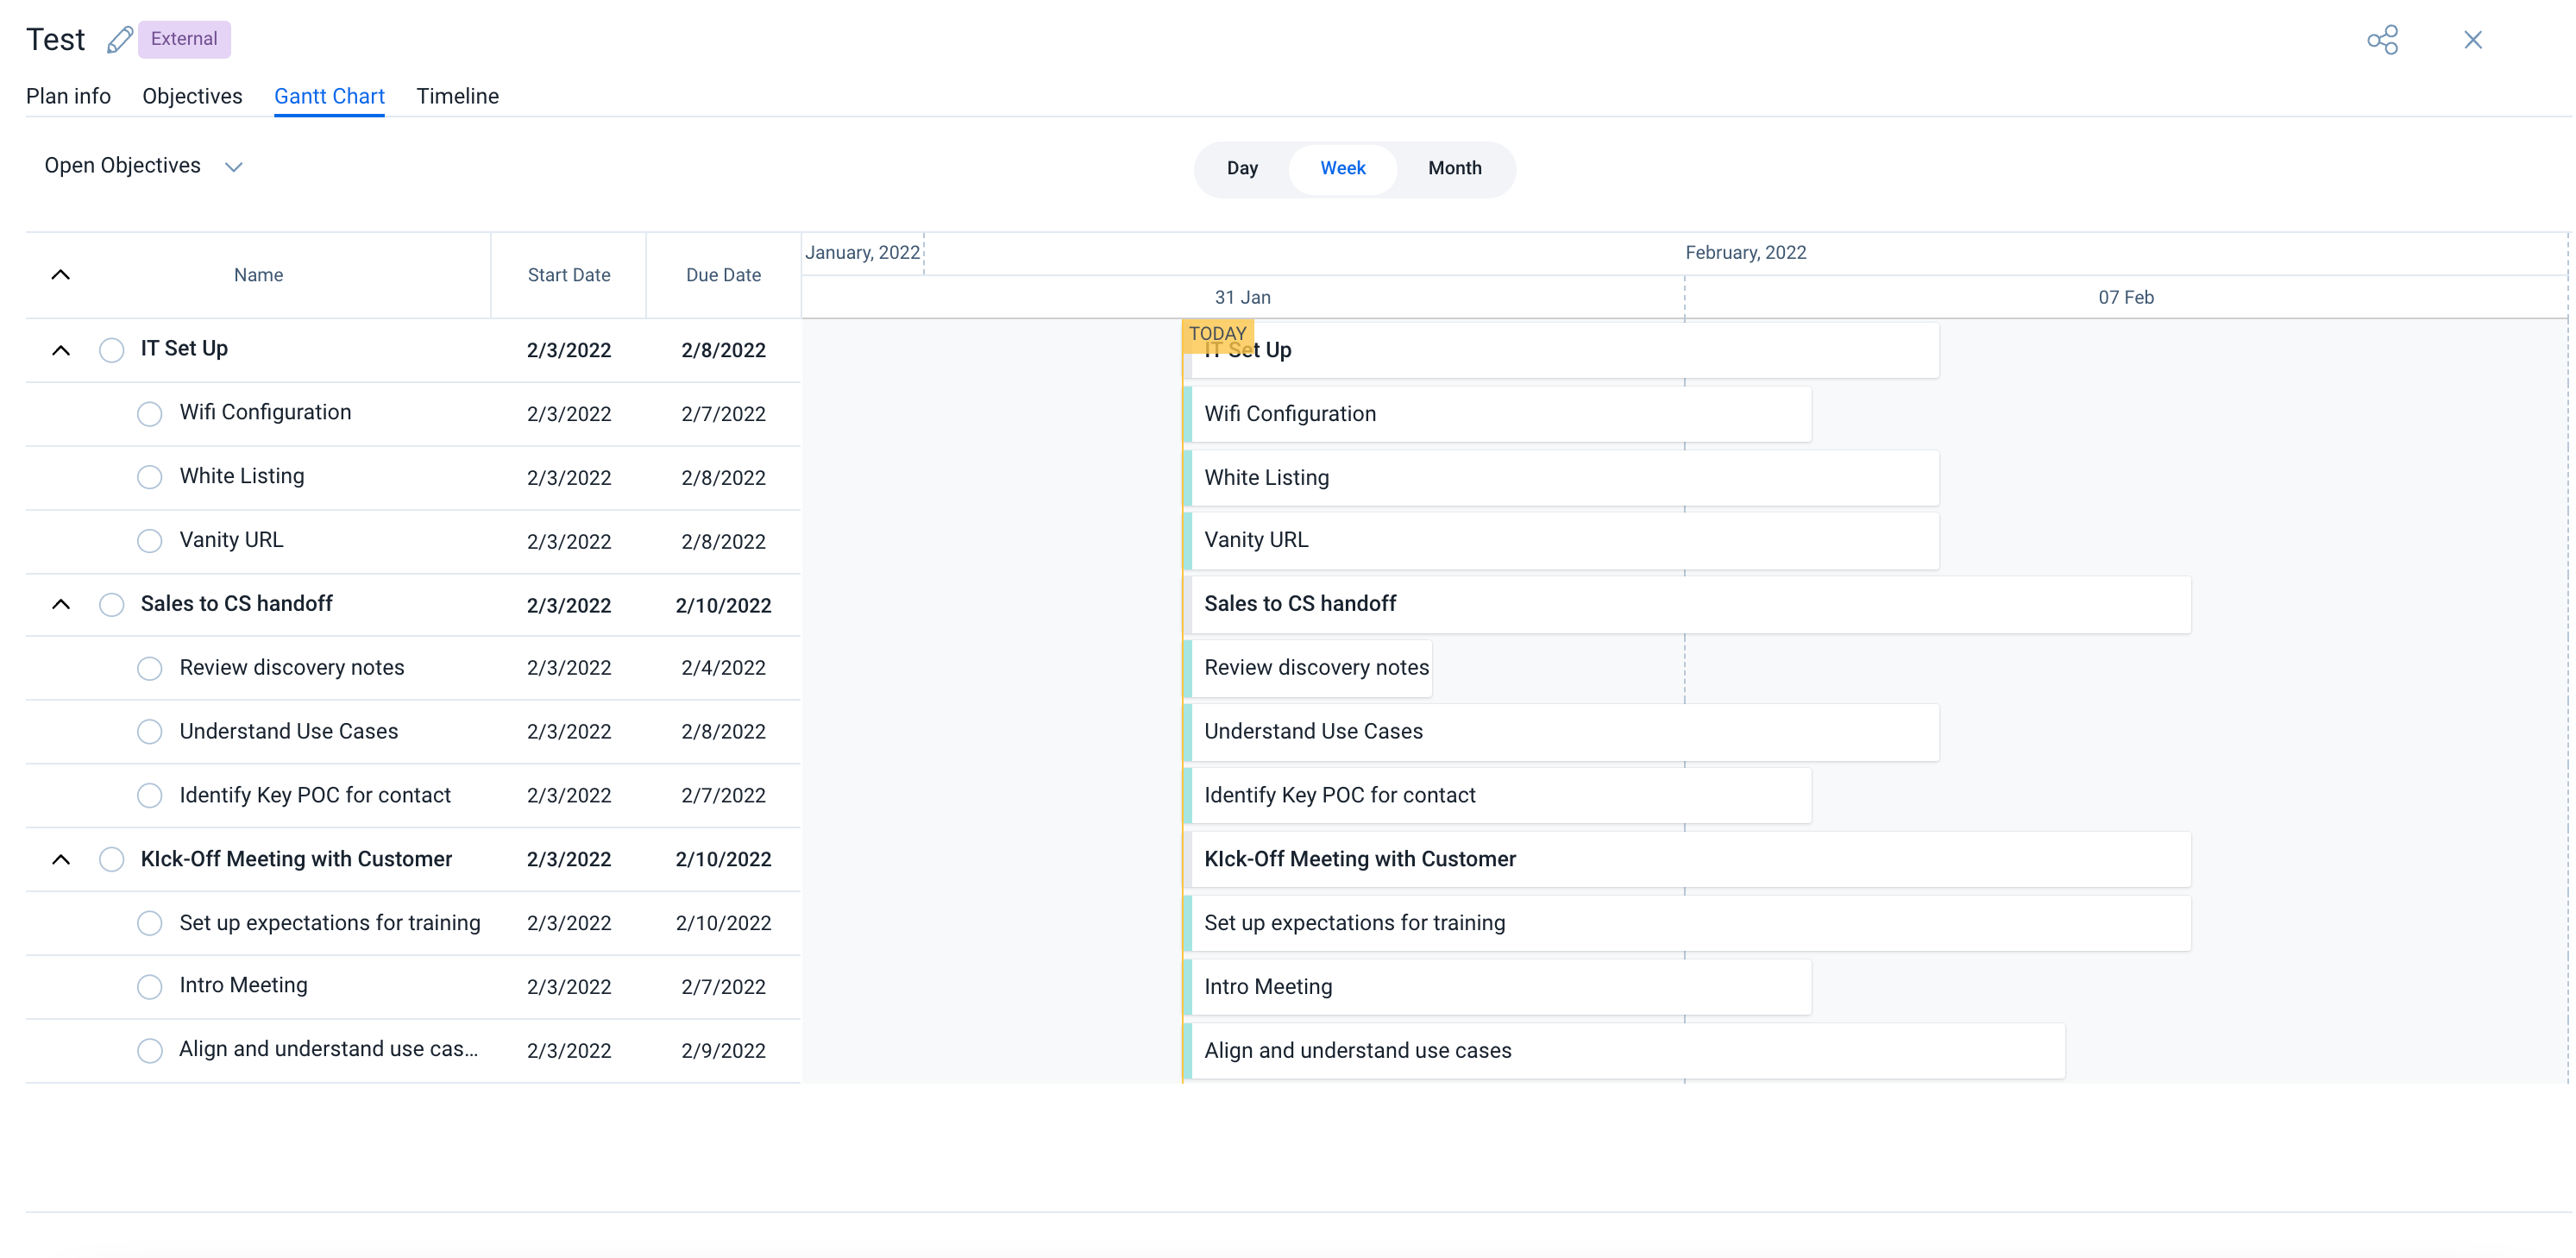Tick the Review discovery notes circle
Screen dimensions: 2576x1258
(x=149, y=668)
